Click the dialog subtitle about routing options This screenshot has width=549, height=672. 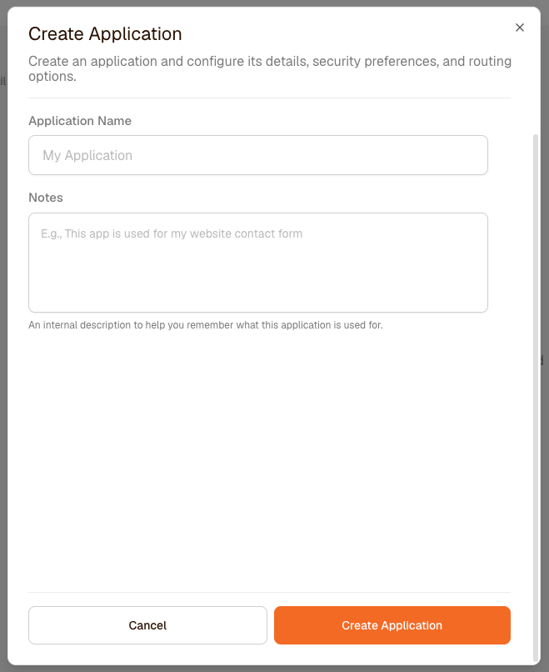(x=270, y=68)
